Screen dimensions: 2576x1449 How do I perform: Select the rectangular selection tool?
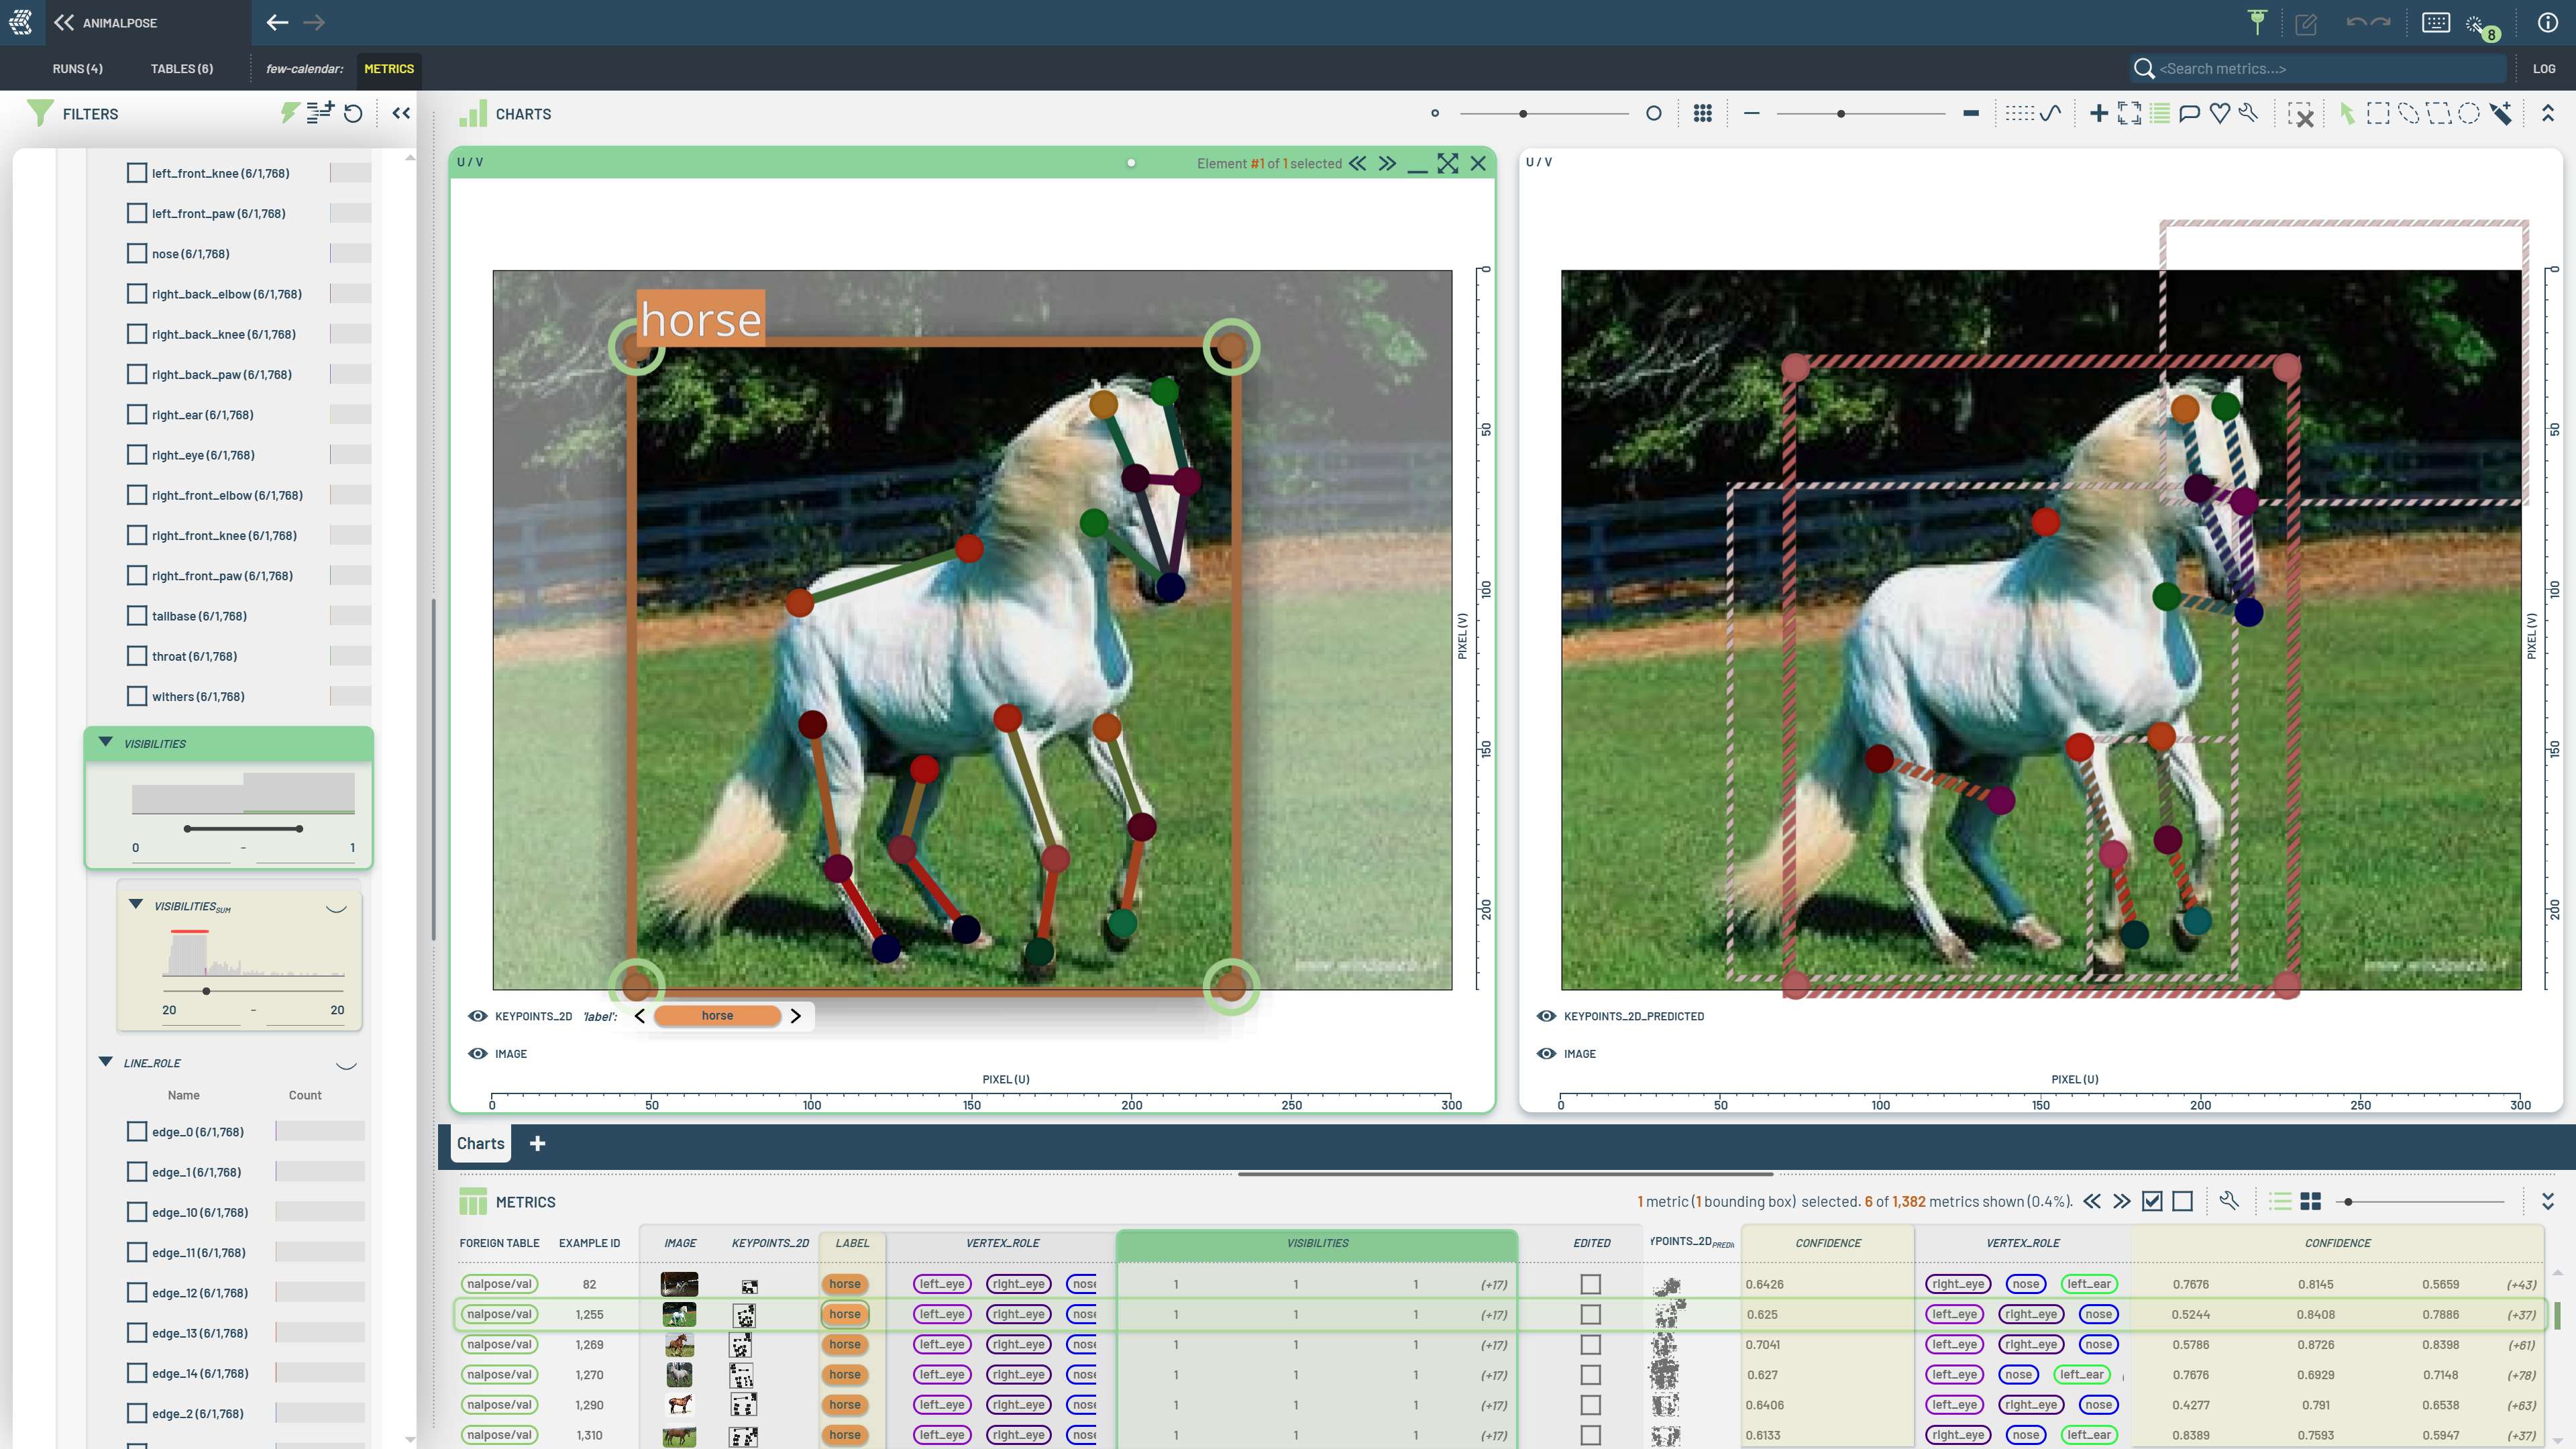[x=2378, y=114]
